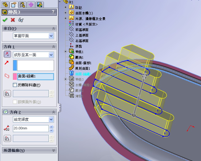The height and width of the screenshot is (161, 201).
Task: Open the FeatureManager design tree tab
Action: pos(5,5)
